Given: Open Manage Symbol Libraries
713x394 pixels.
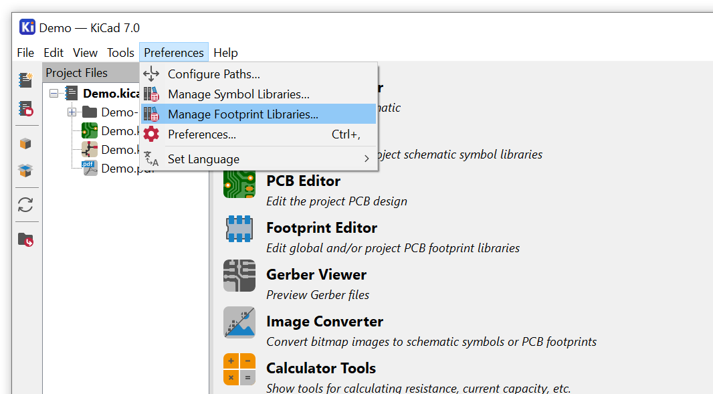Looking at the screenshot, I should [x=238, y=94].
